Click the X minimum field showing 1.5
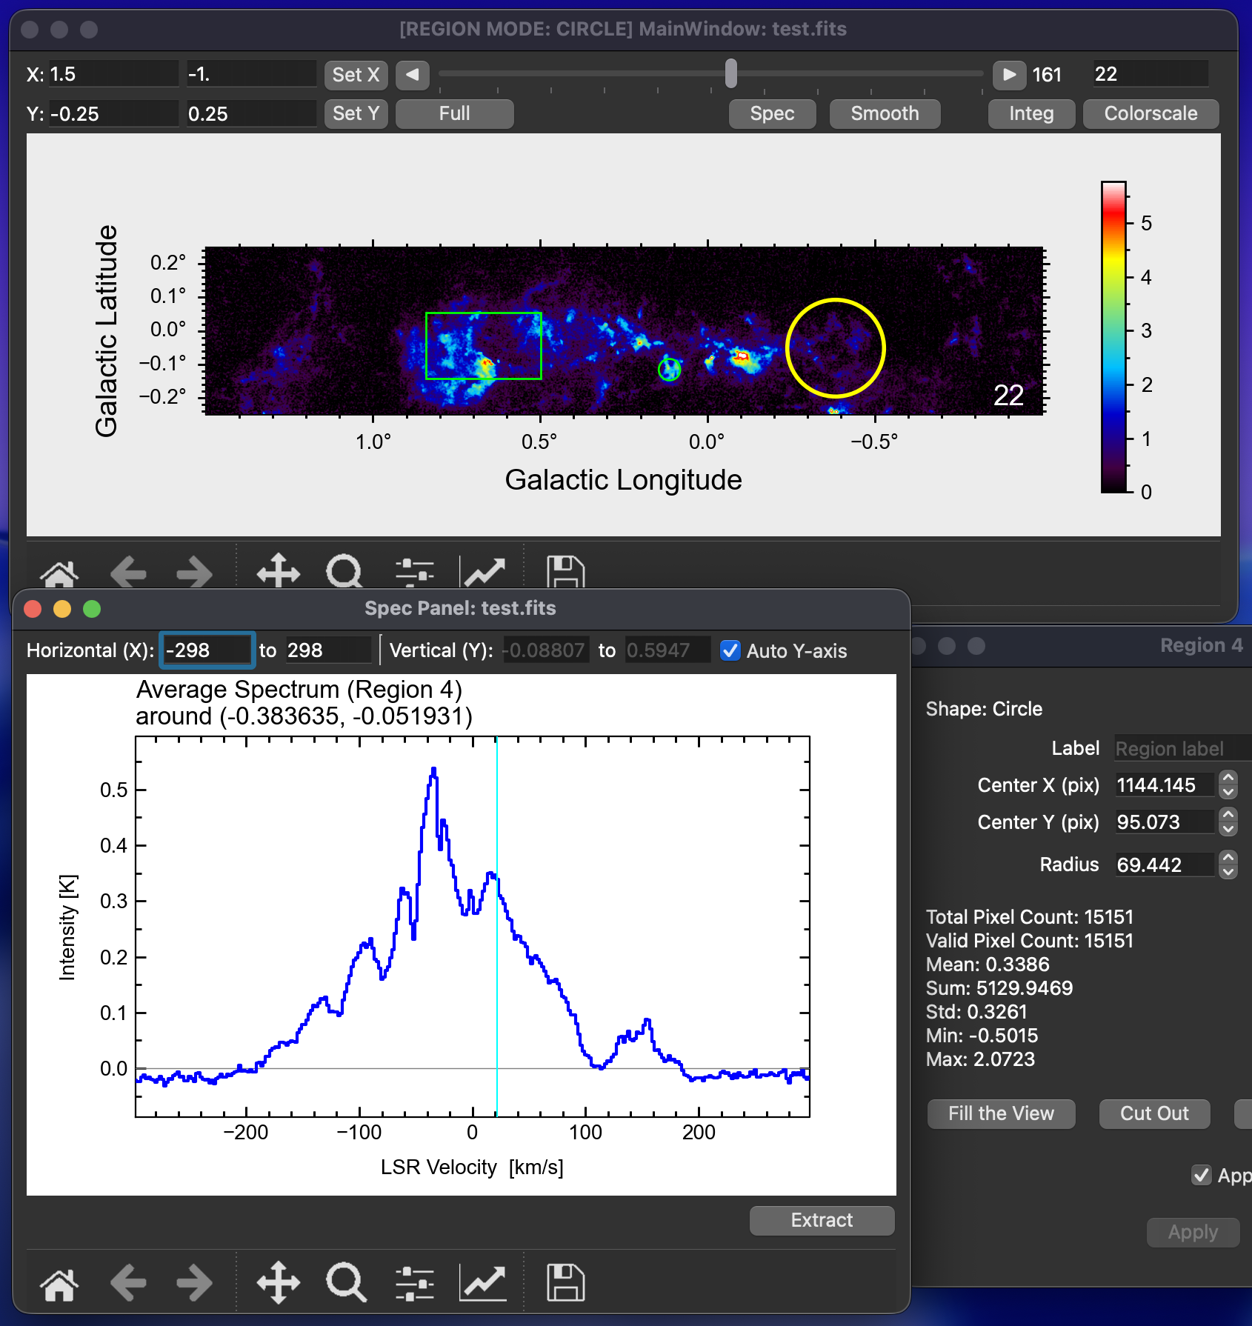The image size is (1252, 1326). pos(113,74)
